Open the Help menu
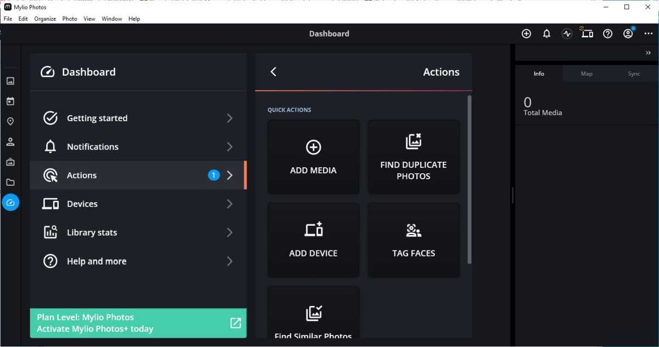The image size is (659, 347). tap(135, 19)
